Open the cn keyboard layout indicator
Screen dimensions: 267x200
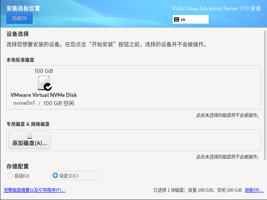[x=191, y=19]
